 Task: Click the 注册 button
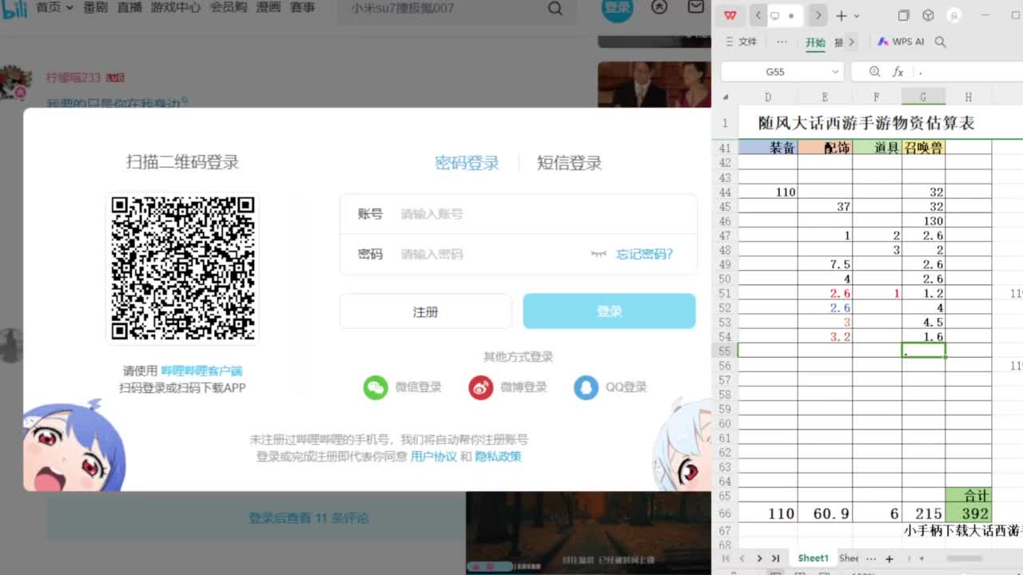point(425,311)
